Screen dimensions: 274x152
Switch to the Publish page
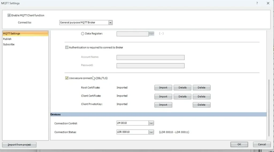pos(7,39)
